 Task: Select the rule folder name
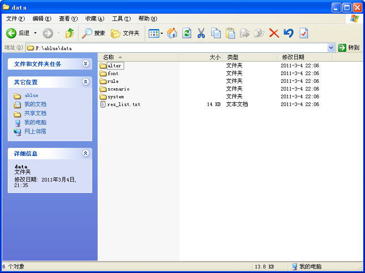(x=113, y=81)
